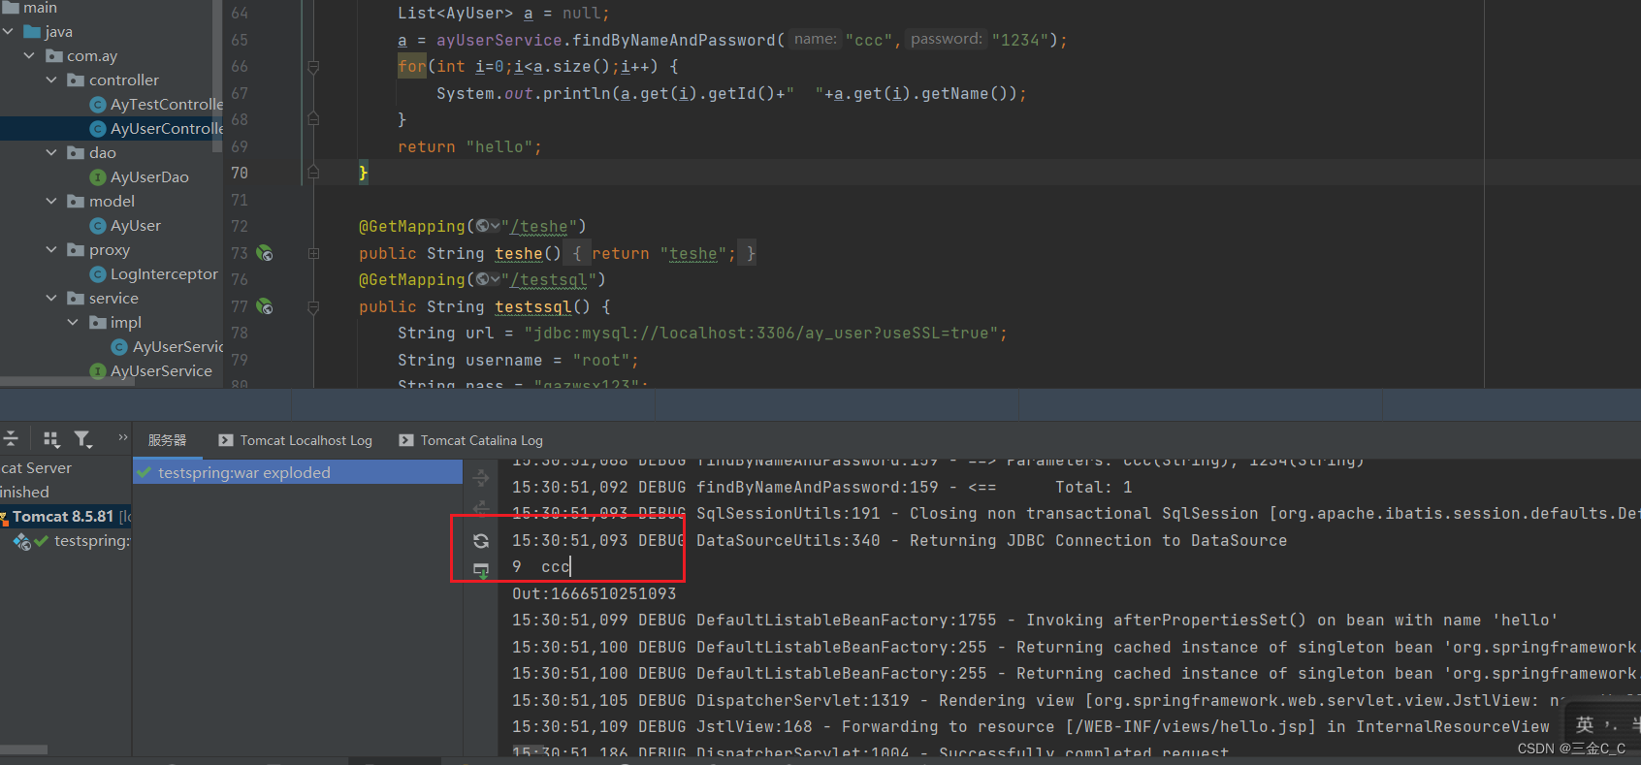The height and width of the screenshot is (765, 1641).
Task: Click the testspring artifact deployment icon
Action: click(x=21, y=541)
